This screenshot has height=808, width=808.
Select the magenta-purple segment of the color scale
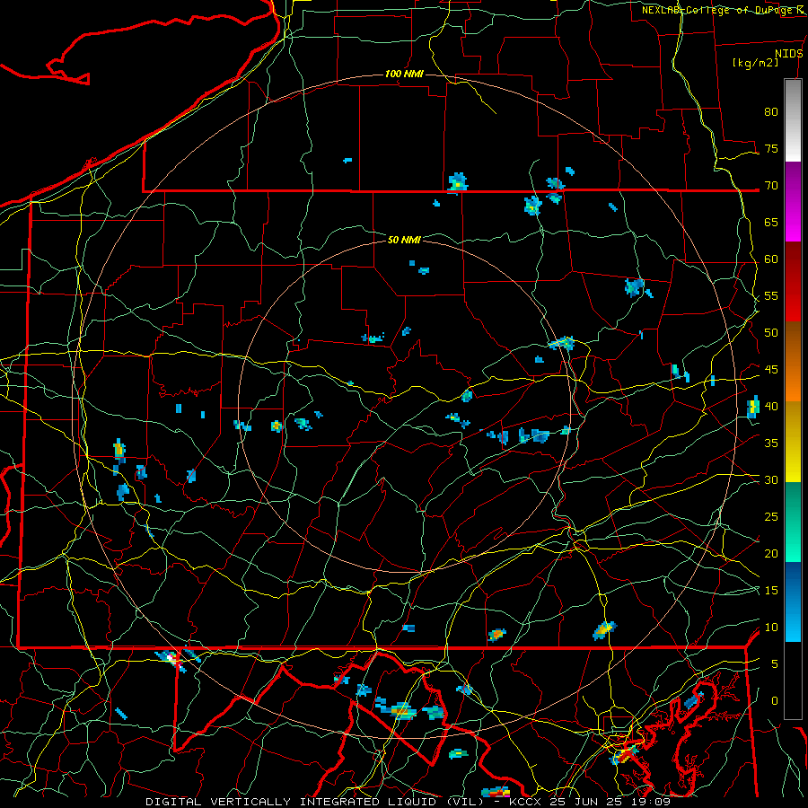pos(793,201)
